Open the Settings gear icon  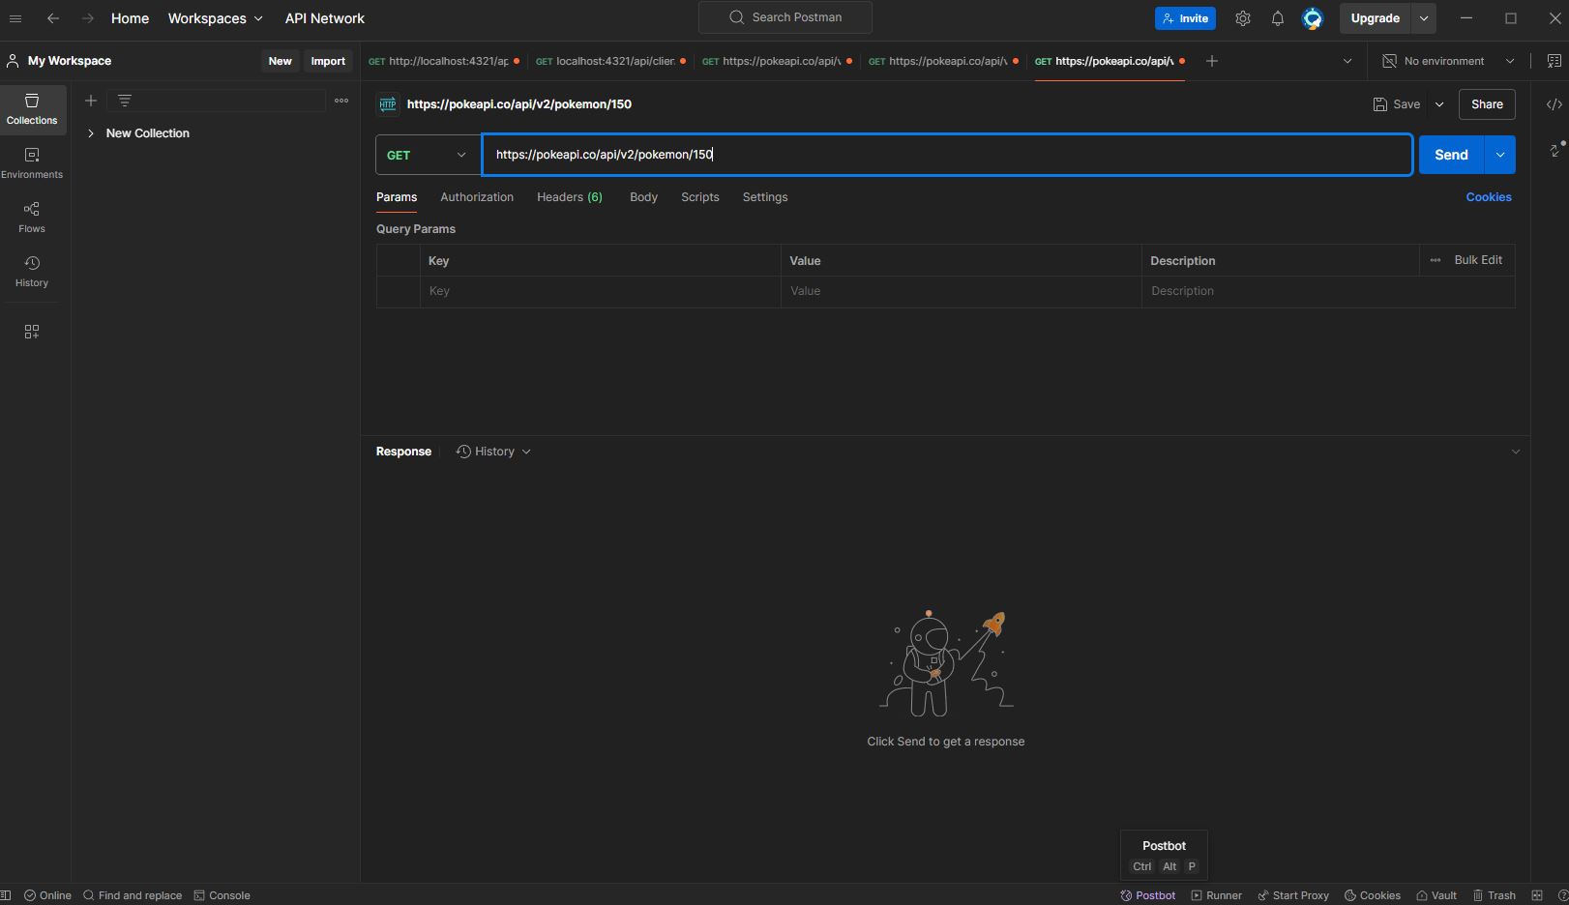coord(1243,18)
